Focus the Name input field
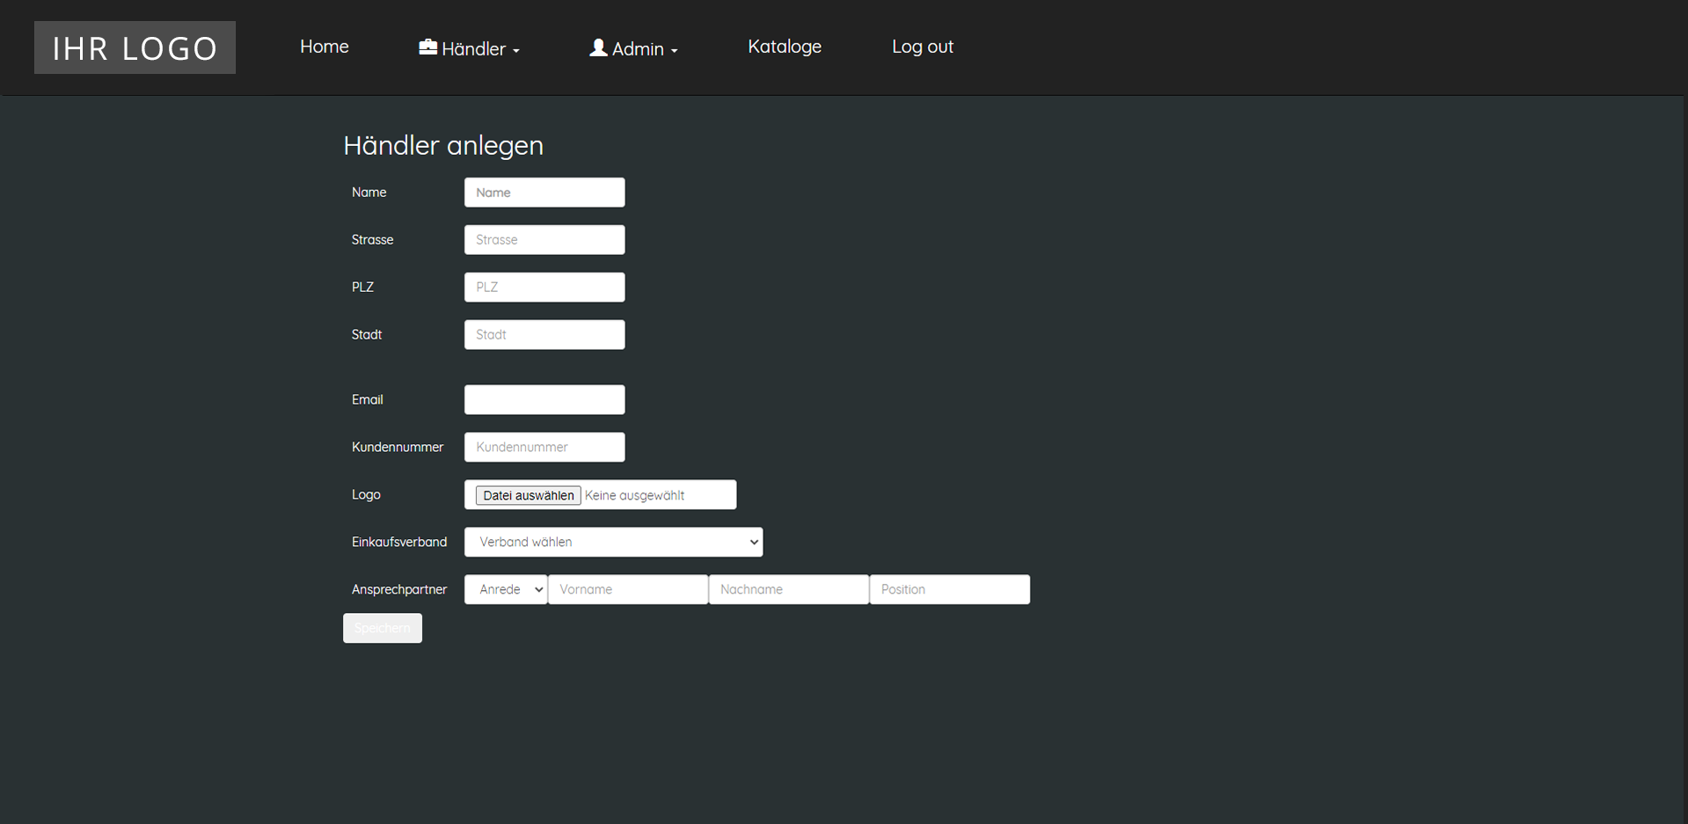This screenshot has width=1688, height=824. 544,193
